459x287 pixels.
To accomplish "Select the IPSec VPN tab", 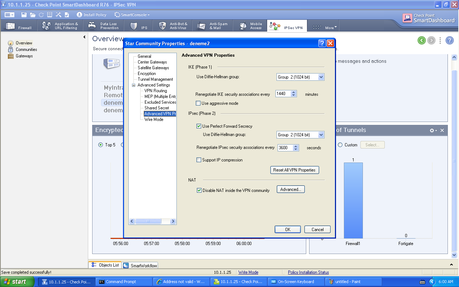I will pyautogui.click(x=287, y=26).
